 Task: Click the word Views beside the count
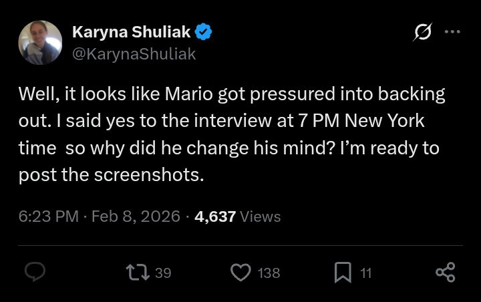click(x=260, y=216)
